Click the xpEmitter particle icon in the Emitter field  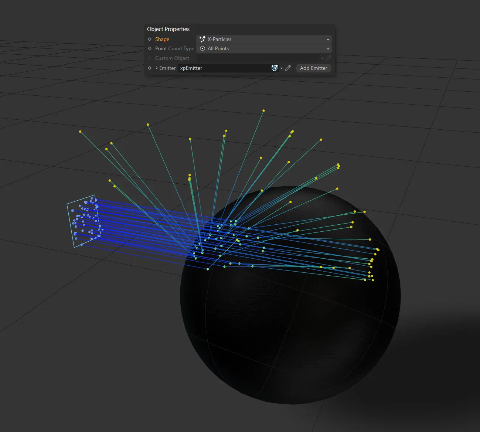tap(274, 68)
